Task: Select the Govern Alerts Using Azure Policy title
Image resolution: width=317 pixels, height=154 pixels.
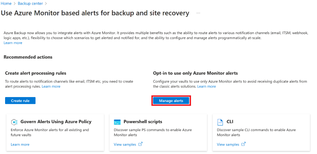Action: pyautogui.click(x=56, y=122)
